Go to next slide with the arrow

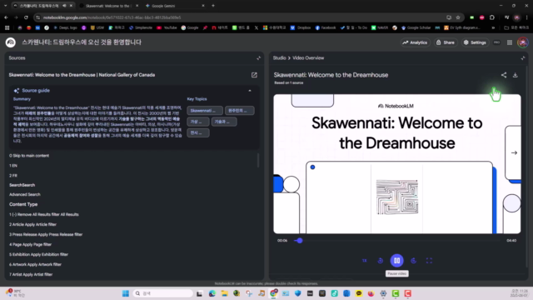[x=514, y=152]
